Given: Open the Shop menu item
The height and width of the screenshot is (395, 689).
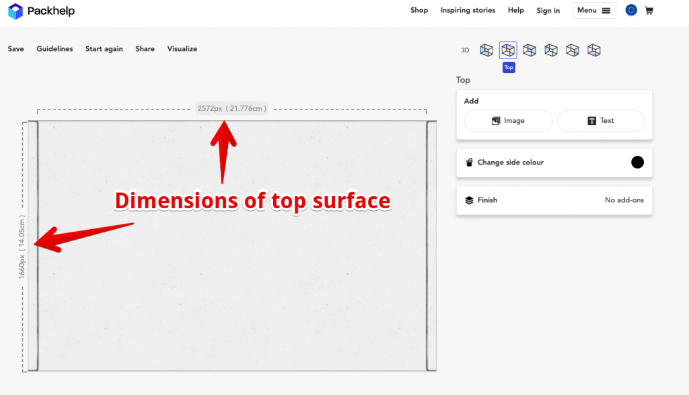Looking at the screenshot, I should pos(419,10).
